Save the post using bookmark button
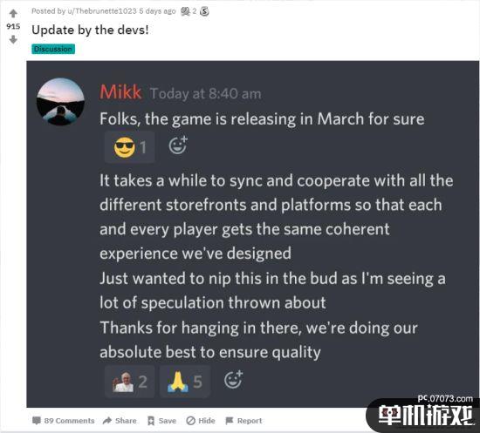The height and width of the screenshot is (433, 480). point(161,421)
